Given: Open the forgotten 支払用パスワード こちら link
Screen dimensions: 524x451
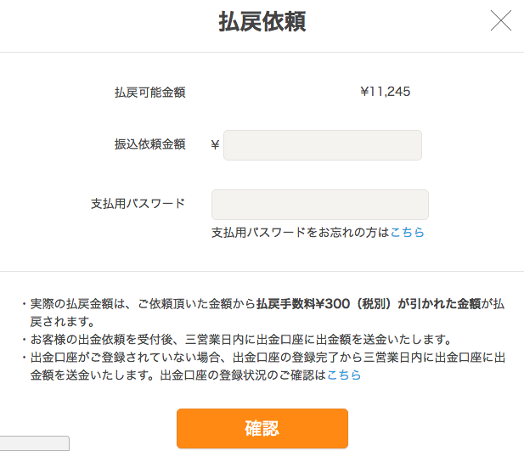Looking at the screenshot, I should (407, 233).
